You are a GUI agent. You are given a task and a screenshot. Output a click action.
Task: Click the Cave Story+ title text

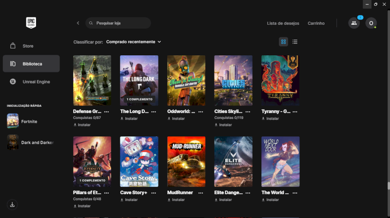[x=134, y=192]
